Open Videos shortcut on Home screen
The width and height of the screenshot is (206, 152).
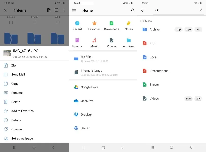[111, 43]
